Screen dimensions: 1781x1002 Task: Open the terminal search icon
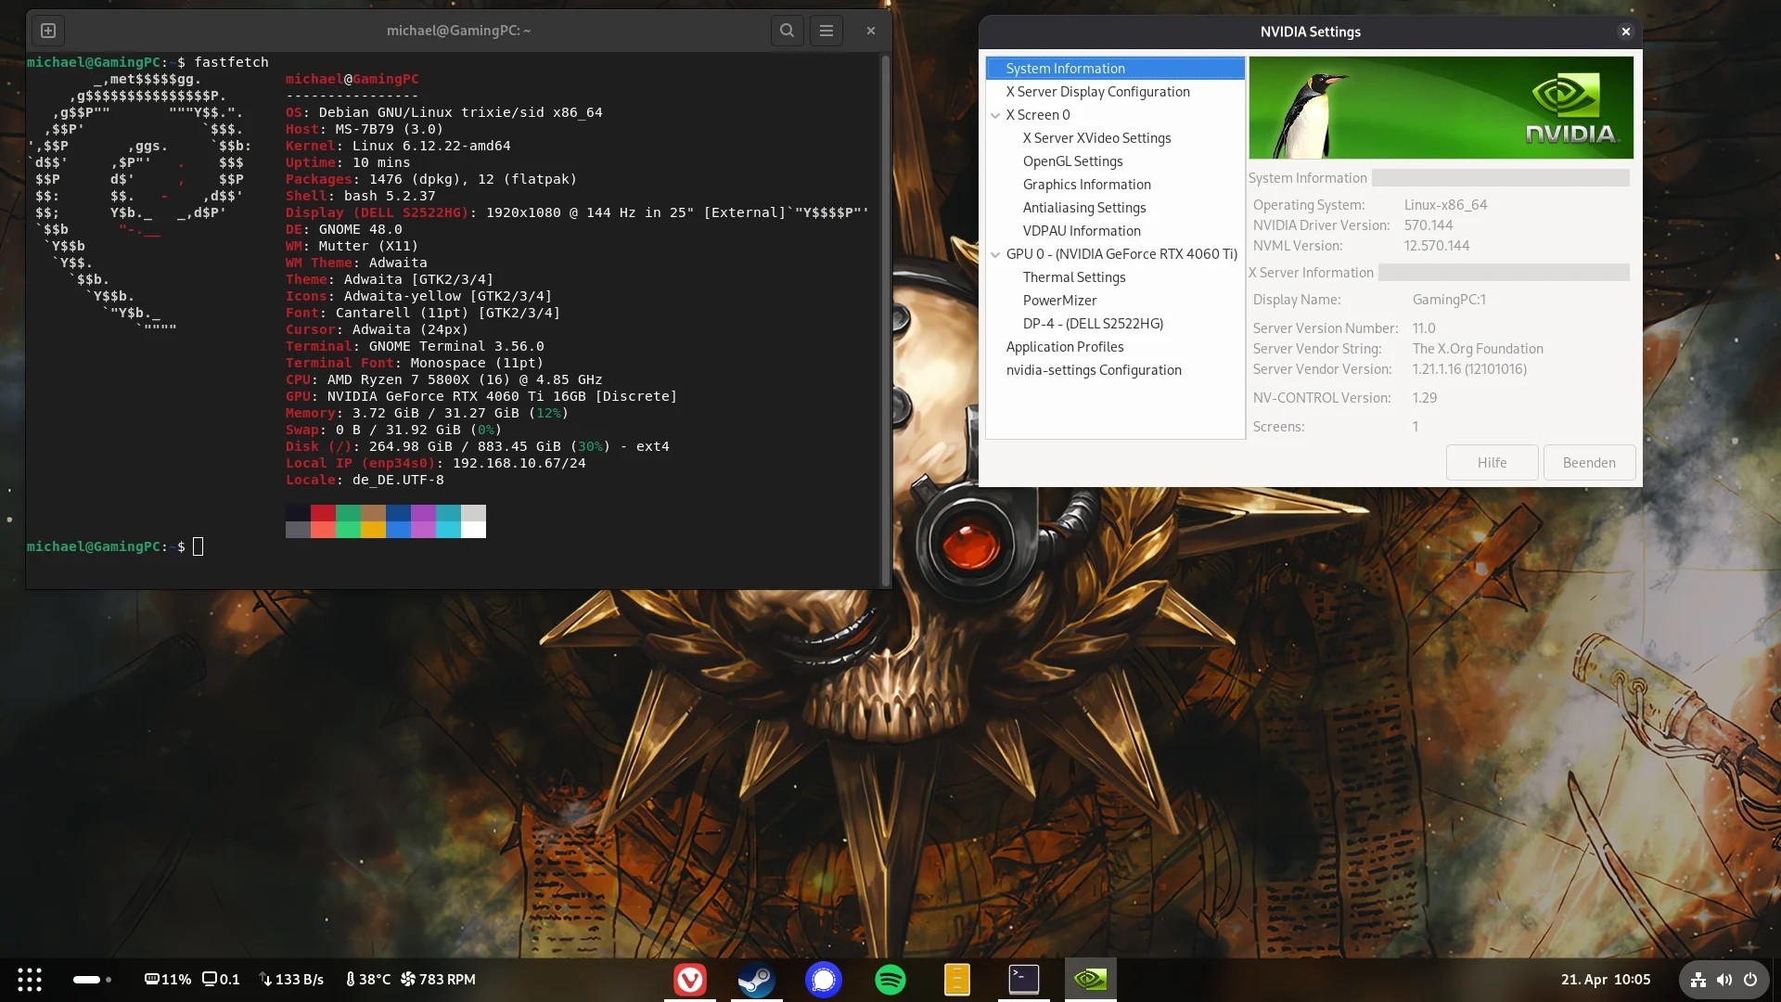coord(787,31)
